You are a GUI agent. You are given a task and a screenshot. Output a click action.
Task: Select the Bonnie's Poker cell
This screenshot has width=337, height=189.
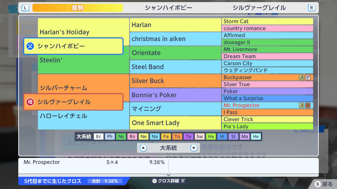pyautogui.click(x=175, y=95)
